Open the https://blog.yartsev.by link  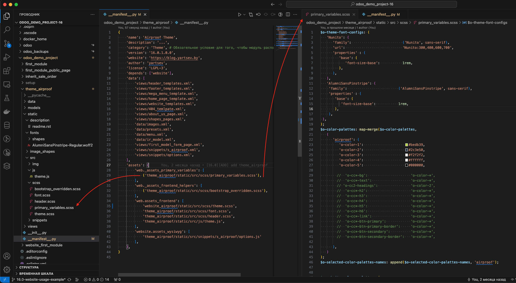coord(175,58)
